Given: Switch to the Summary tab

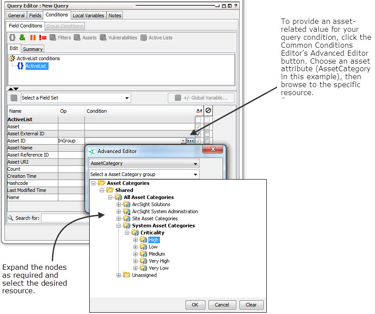Looking at the screenshot, I should [32, 49].
